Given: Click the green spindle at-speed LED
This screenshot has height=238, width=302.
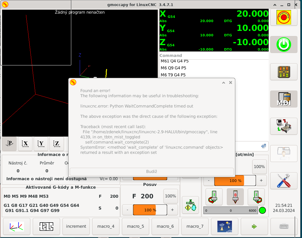Looking at the screenshot, I should click(262, 210).
